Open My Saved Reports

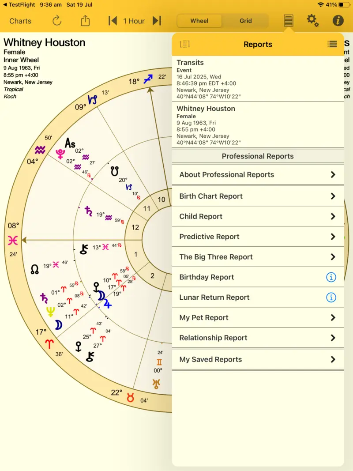258,360
